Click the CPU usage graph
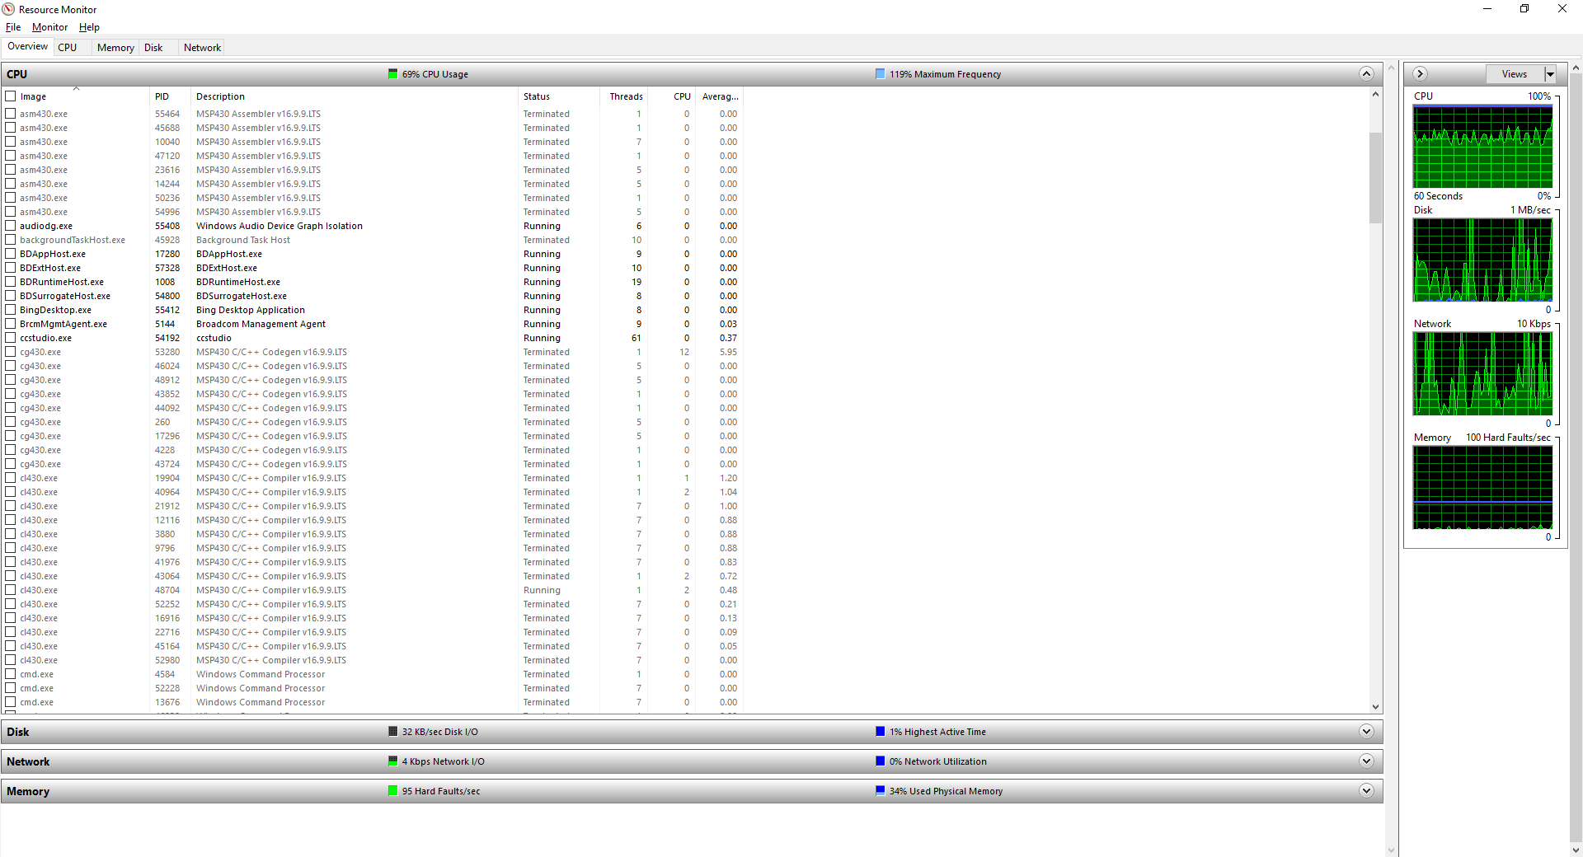 (1482, 147)
